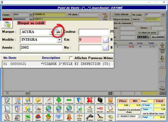Open the Retours box icon
Screen dimensions: 168x122
(x=48, y=118)
